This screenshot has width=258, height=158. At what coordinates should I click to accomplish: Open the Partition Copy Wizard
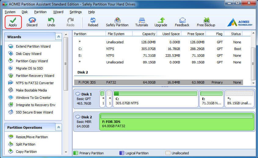[28, 61]
